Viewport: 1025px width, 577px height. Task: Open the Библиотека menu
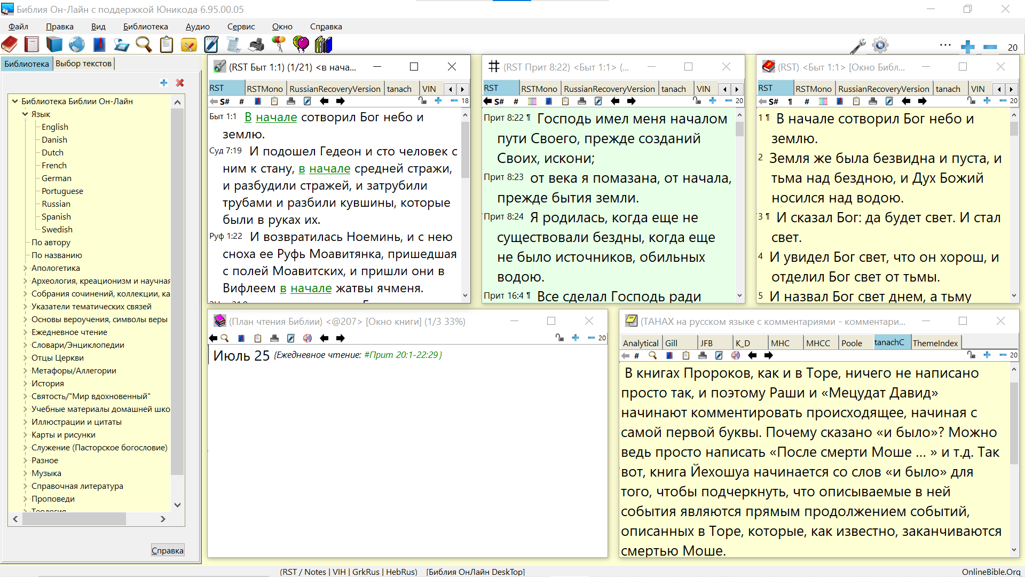pyautogui.click(x=145, y=27)
